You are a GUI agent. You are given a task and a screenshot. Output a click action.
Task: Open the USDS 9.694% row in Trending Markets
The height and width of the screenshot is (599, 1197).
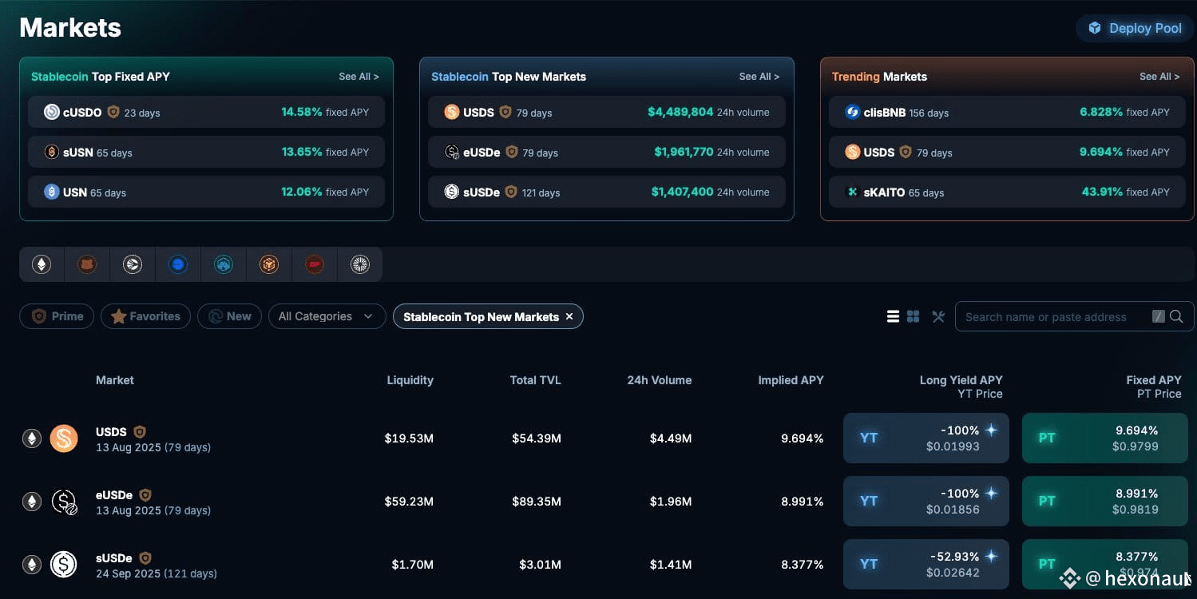[x=1007, y=152]
